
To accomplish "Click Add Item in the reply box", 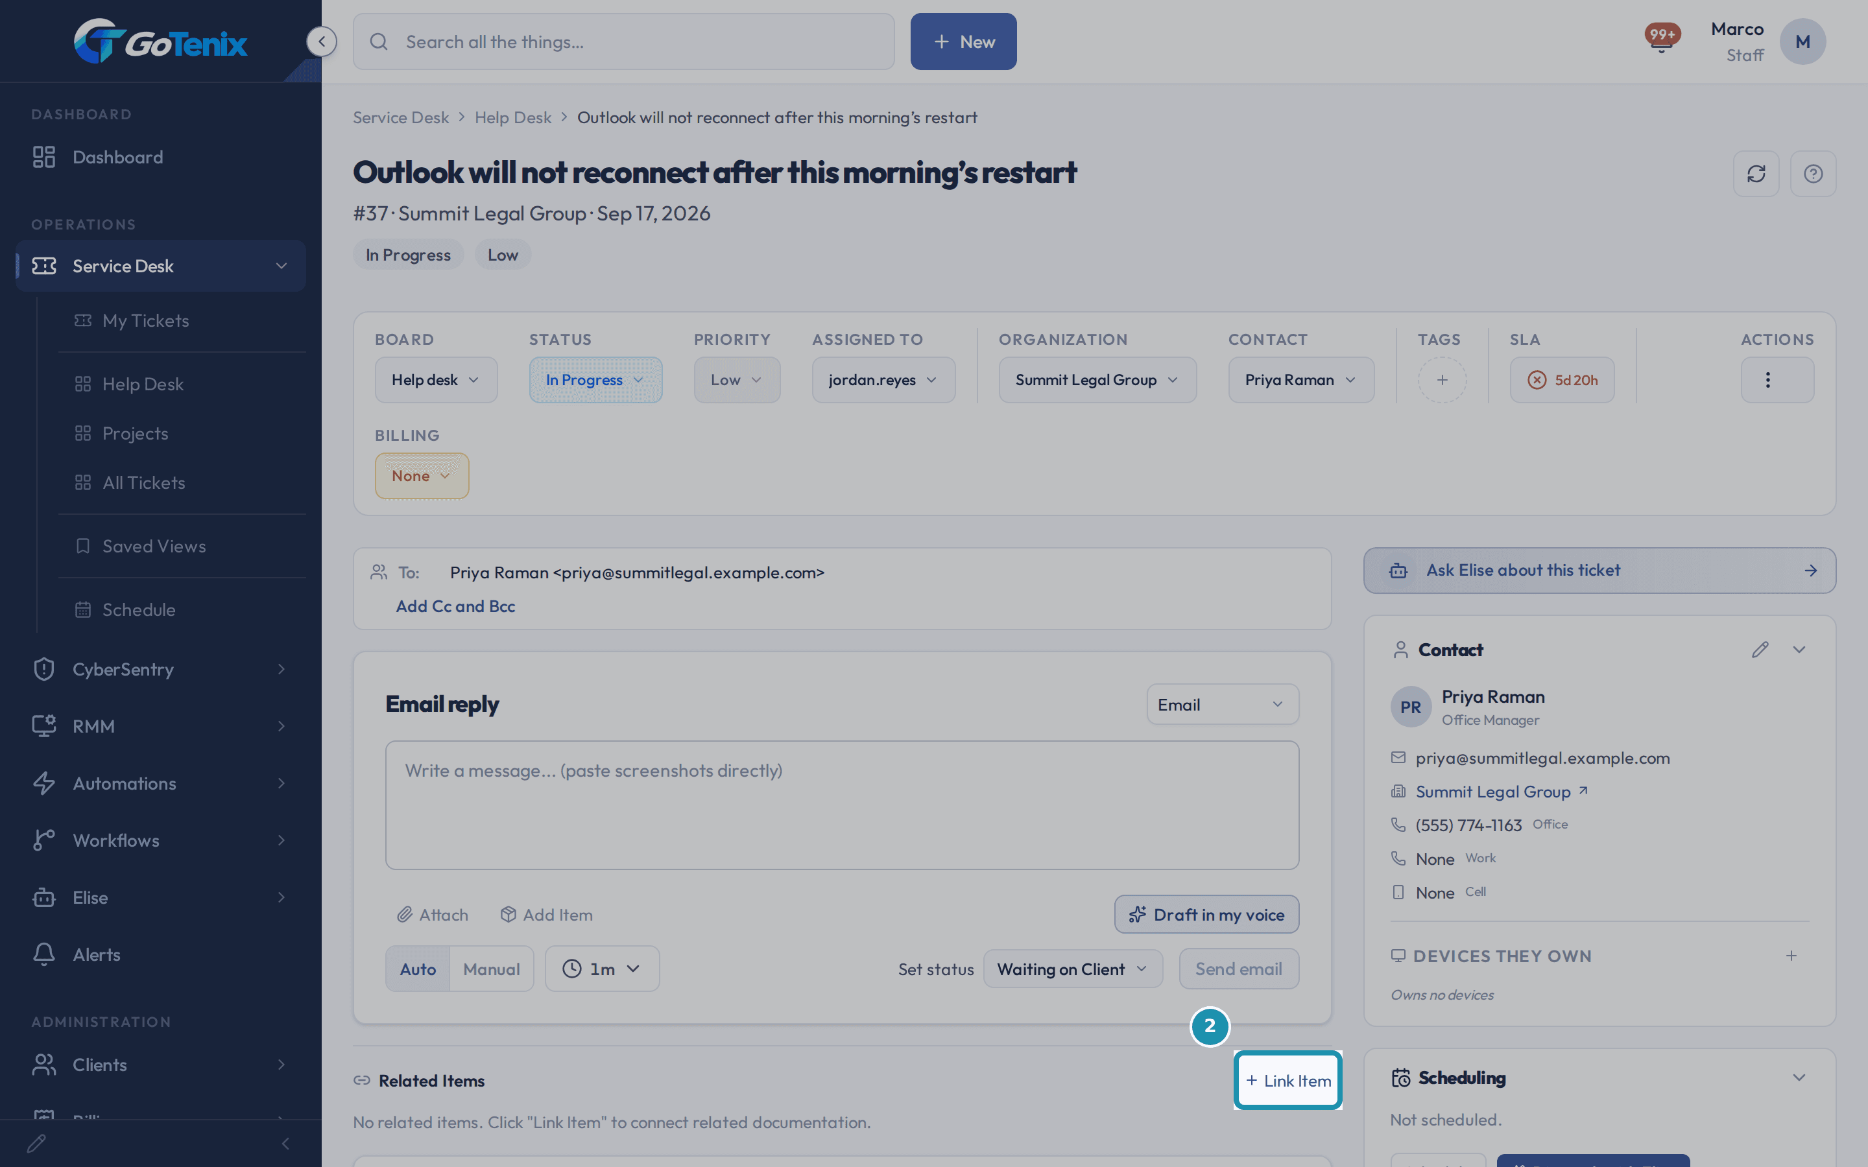I will [547, 915].
